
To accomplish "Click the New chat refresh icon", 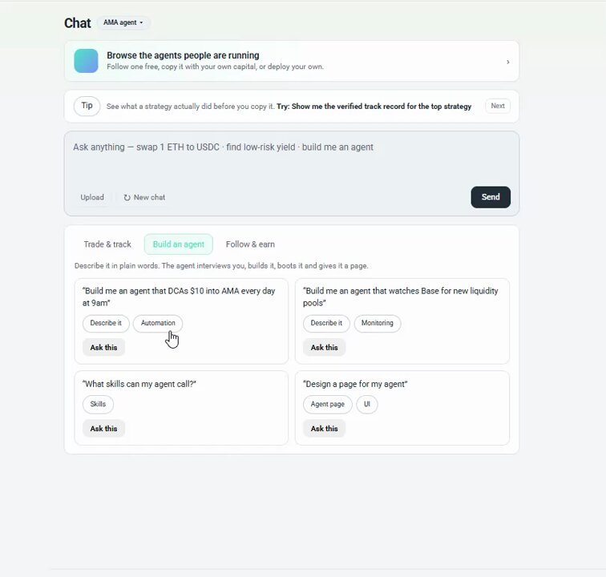I will [x=127, y=197].
